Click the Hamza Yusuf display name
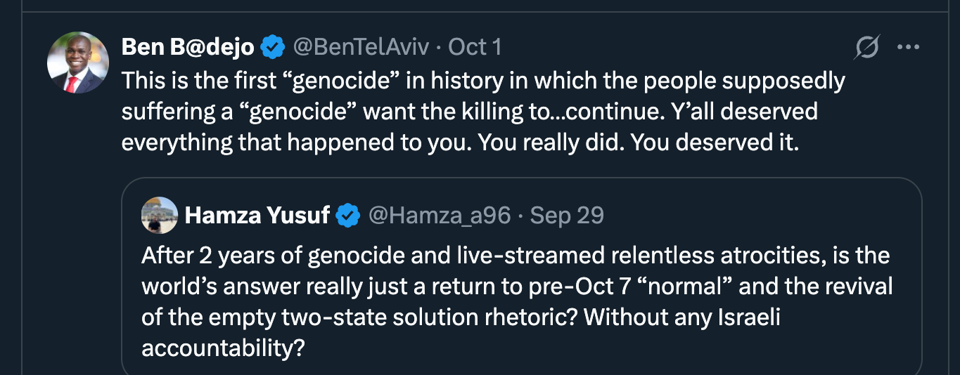The height and width of the screenshot is (375, 960). pyautogui.click(x=257, y=216)
